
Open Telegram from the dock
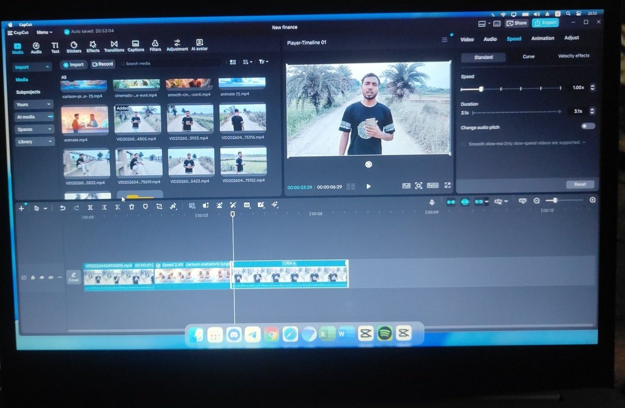point(253,335)
